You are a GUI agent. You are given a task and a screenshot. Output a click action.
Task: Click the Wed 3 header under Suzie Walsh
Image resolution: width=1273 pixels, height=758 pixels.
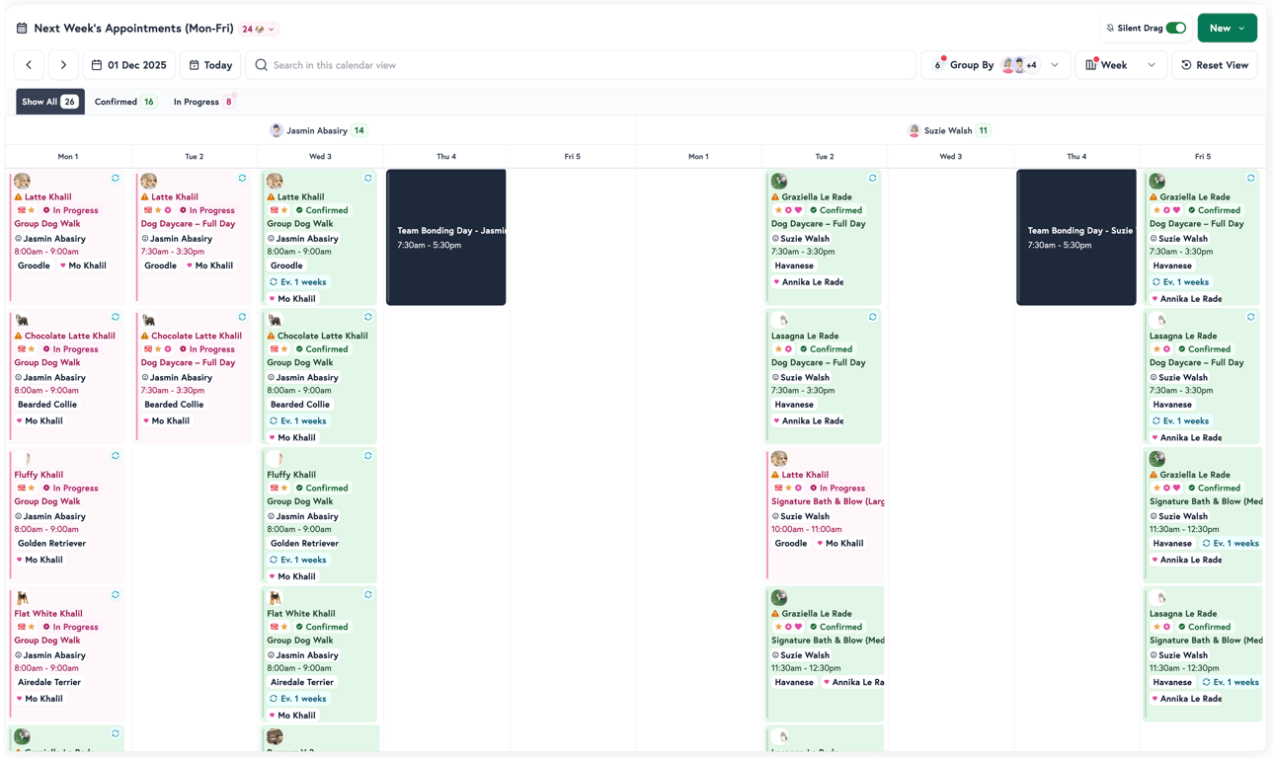point(950,156)
